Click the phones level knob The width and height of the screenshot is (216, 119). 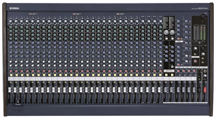(x=205, y=75)
